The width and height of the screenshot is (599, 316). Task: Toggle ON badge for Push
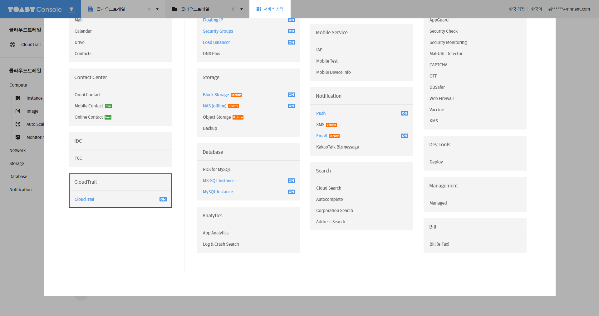click(405, 113)
